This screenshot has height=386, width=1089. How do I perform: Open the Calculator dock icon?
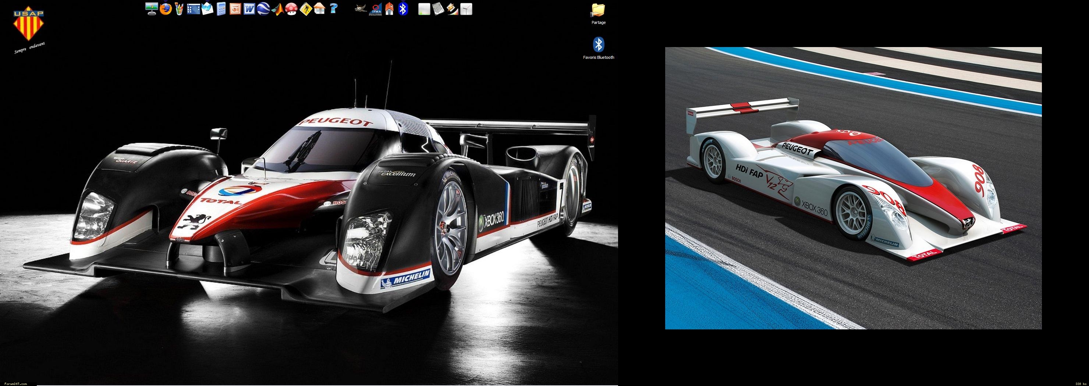click(221, 9)
